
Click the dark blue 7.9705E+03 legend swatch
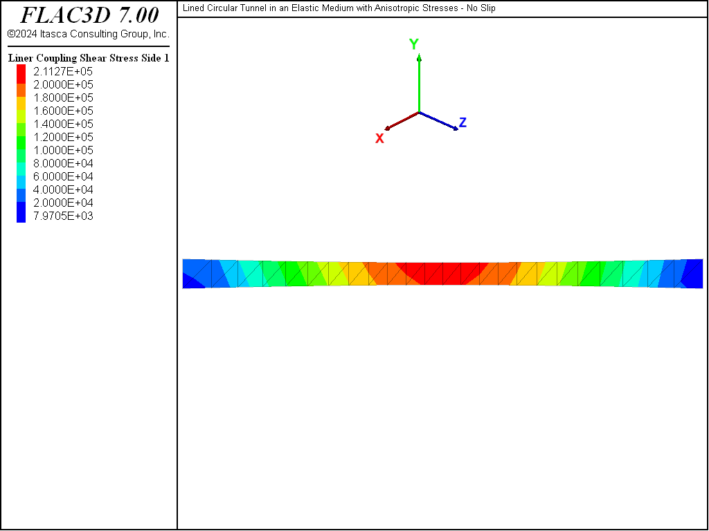pos(21,212)
